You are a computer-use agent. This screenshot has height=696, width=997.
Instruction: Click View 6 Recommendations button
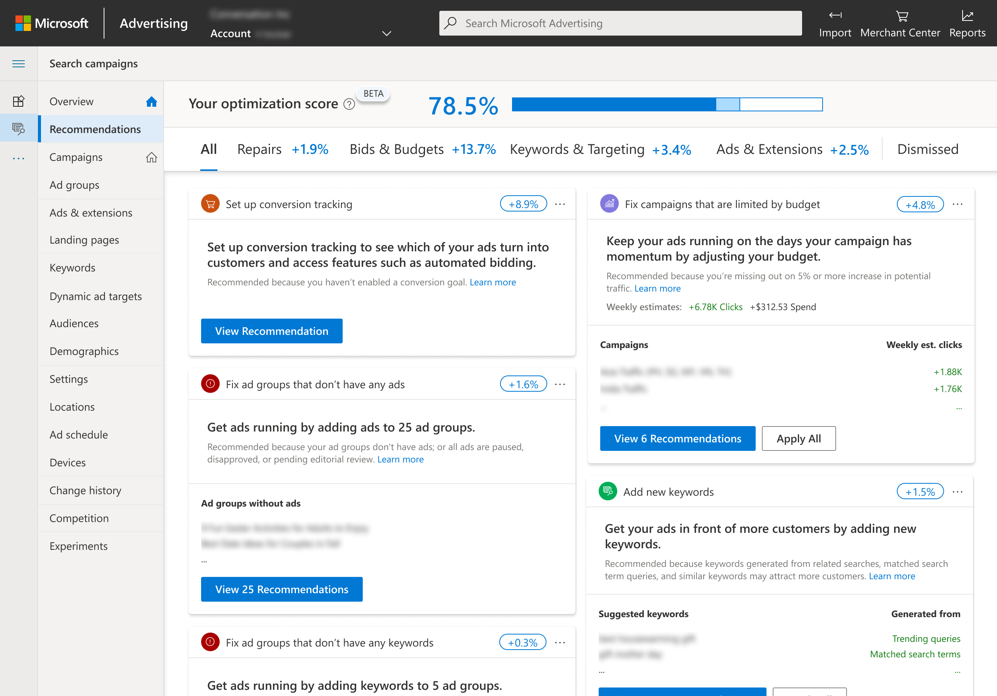pyautogui.click(x=678, y=438)
